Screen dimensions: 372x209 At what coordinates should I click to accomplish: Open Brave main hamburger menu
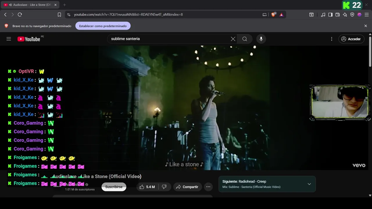(367, 15)
